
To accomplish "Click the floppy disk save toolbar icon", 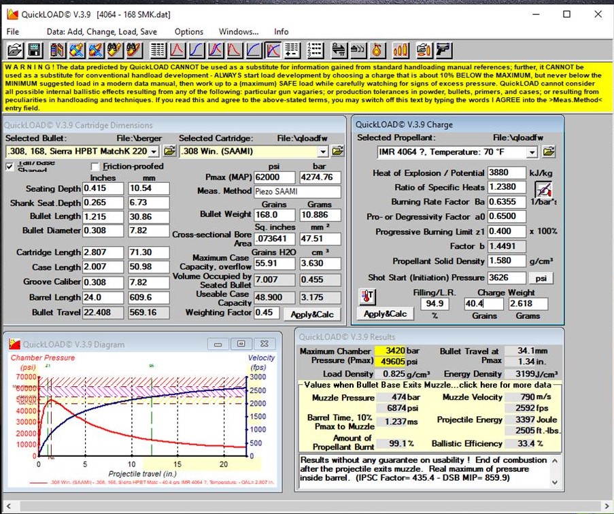I will [35, 50].
